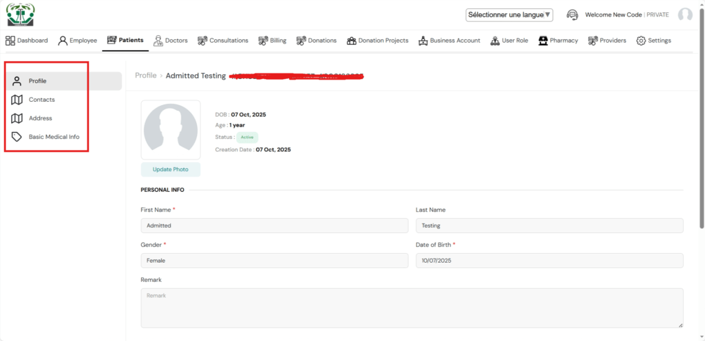Open the Gender dropdown field

click(x=274, y=261)
